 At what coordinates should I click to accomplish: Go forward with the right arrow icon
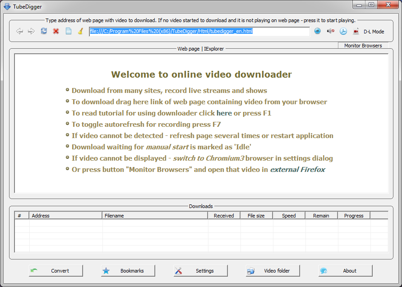(31, 31)
